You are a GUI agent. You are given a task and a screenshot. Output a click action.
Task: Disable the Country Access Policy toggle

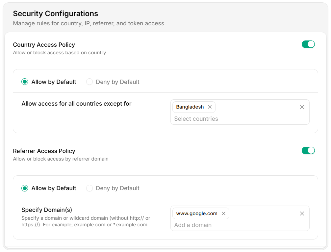[308, 44]
